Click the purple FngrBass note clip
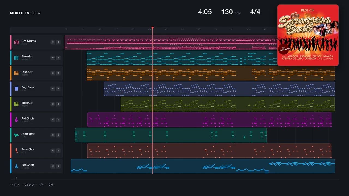 point(219,89)
